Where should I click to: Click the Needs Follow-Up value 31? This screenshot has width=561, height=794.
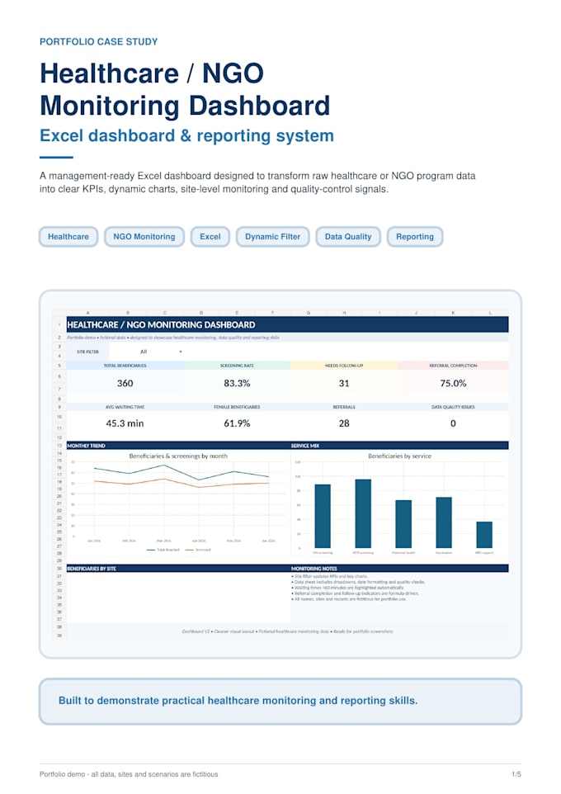point(344,383)
